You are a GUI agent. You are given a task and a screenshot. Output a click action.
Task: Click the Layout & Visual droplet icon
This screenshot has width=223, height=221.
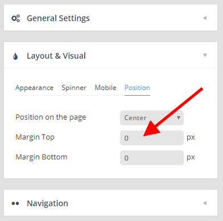[x=15, y=56]
